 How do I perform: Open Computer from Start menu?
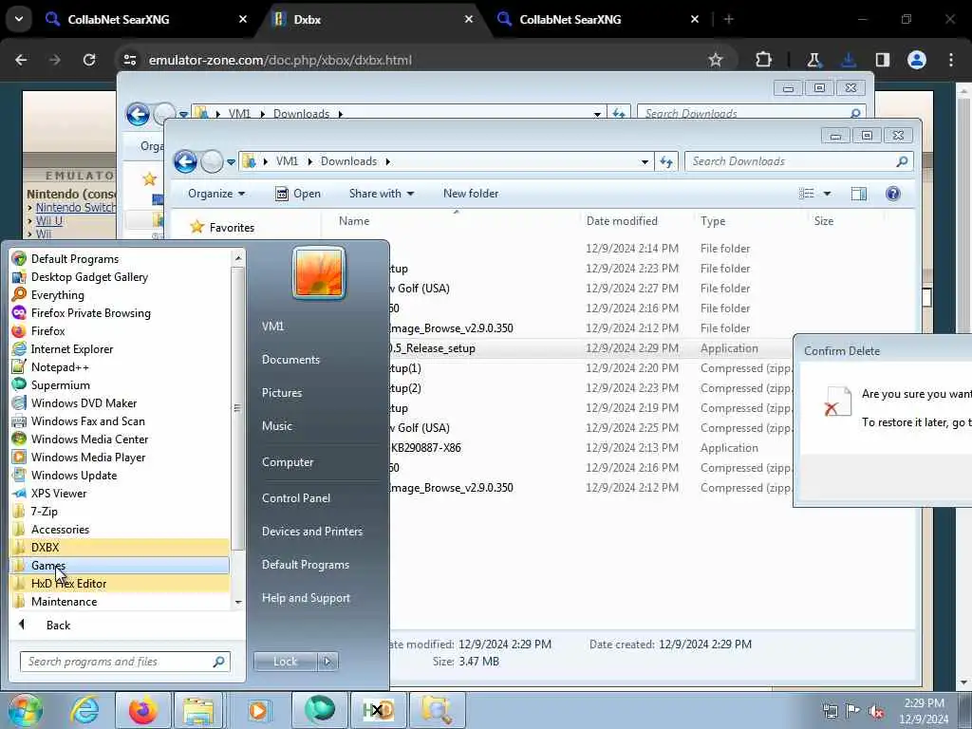[288, 462]
